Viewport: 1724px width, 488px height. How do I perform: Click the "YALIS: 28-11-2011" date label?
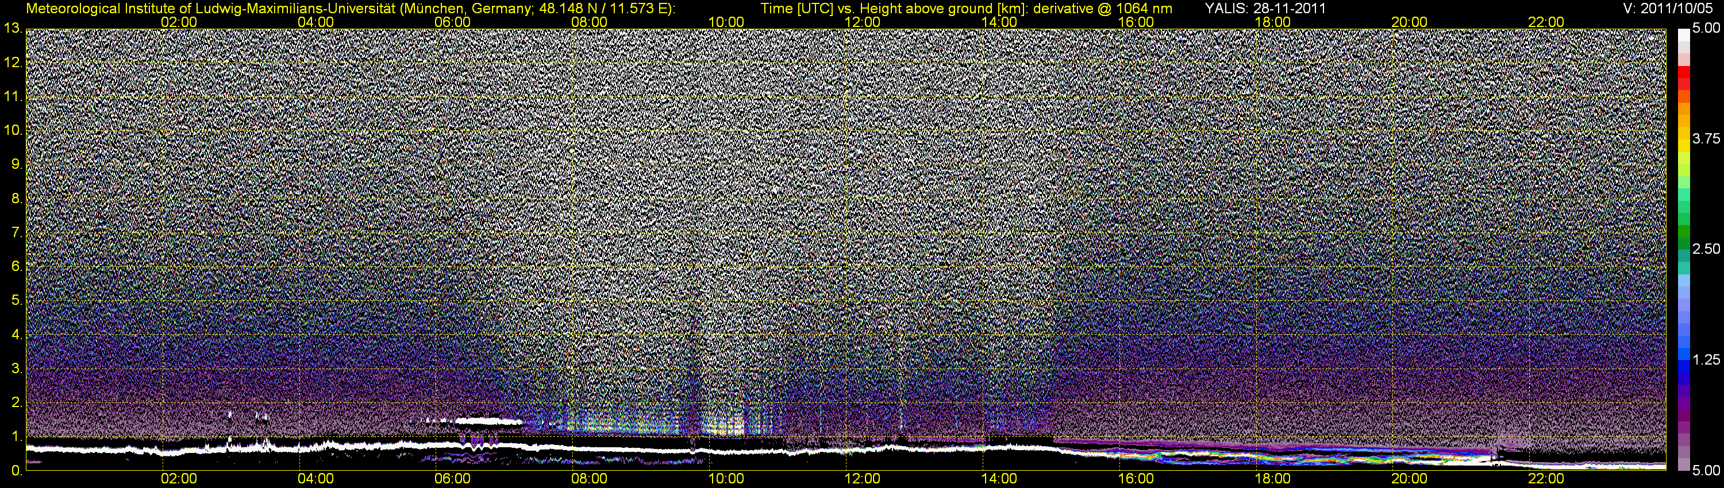1265,8
